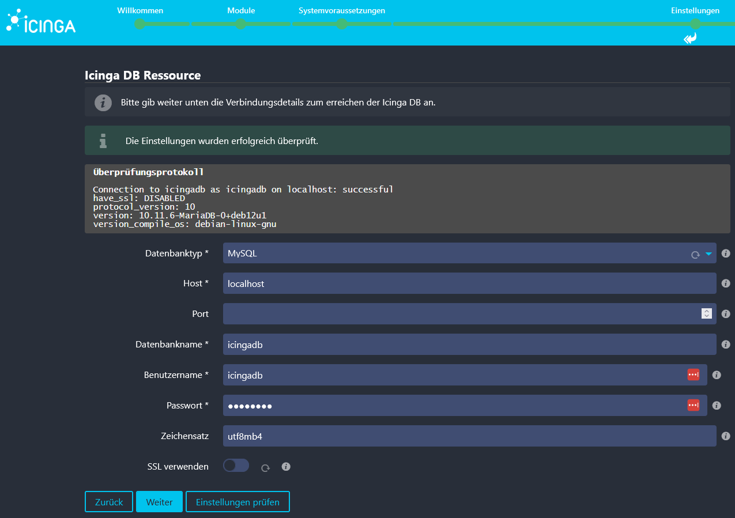Screen dimensions: 735x518
Task: Click the 'protocol_version: 10' log line
Action: point(144,206)
